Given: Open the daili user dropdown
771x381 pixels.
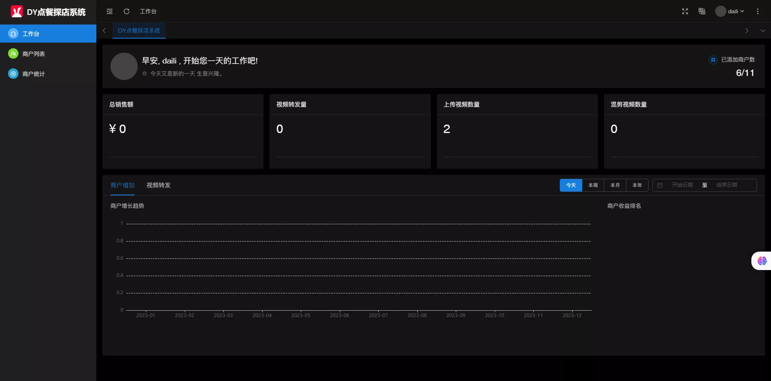Looking at the screenshot, I should click(730, 12).
